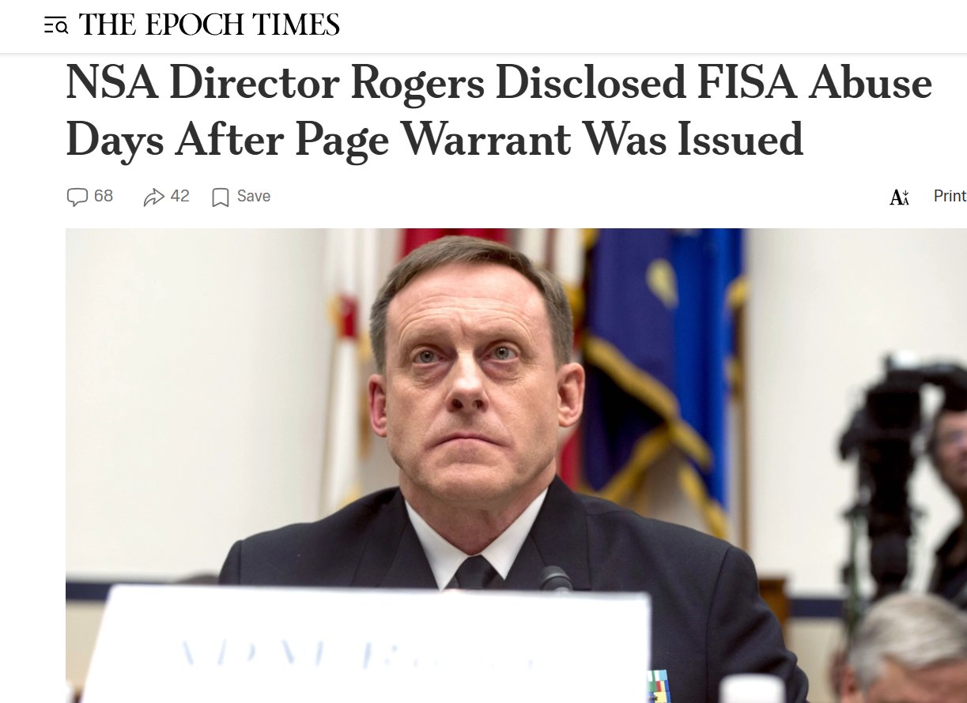Open the article's main photo
Screen dimensions: 967x703
516,466
